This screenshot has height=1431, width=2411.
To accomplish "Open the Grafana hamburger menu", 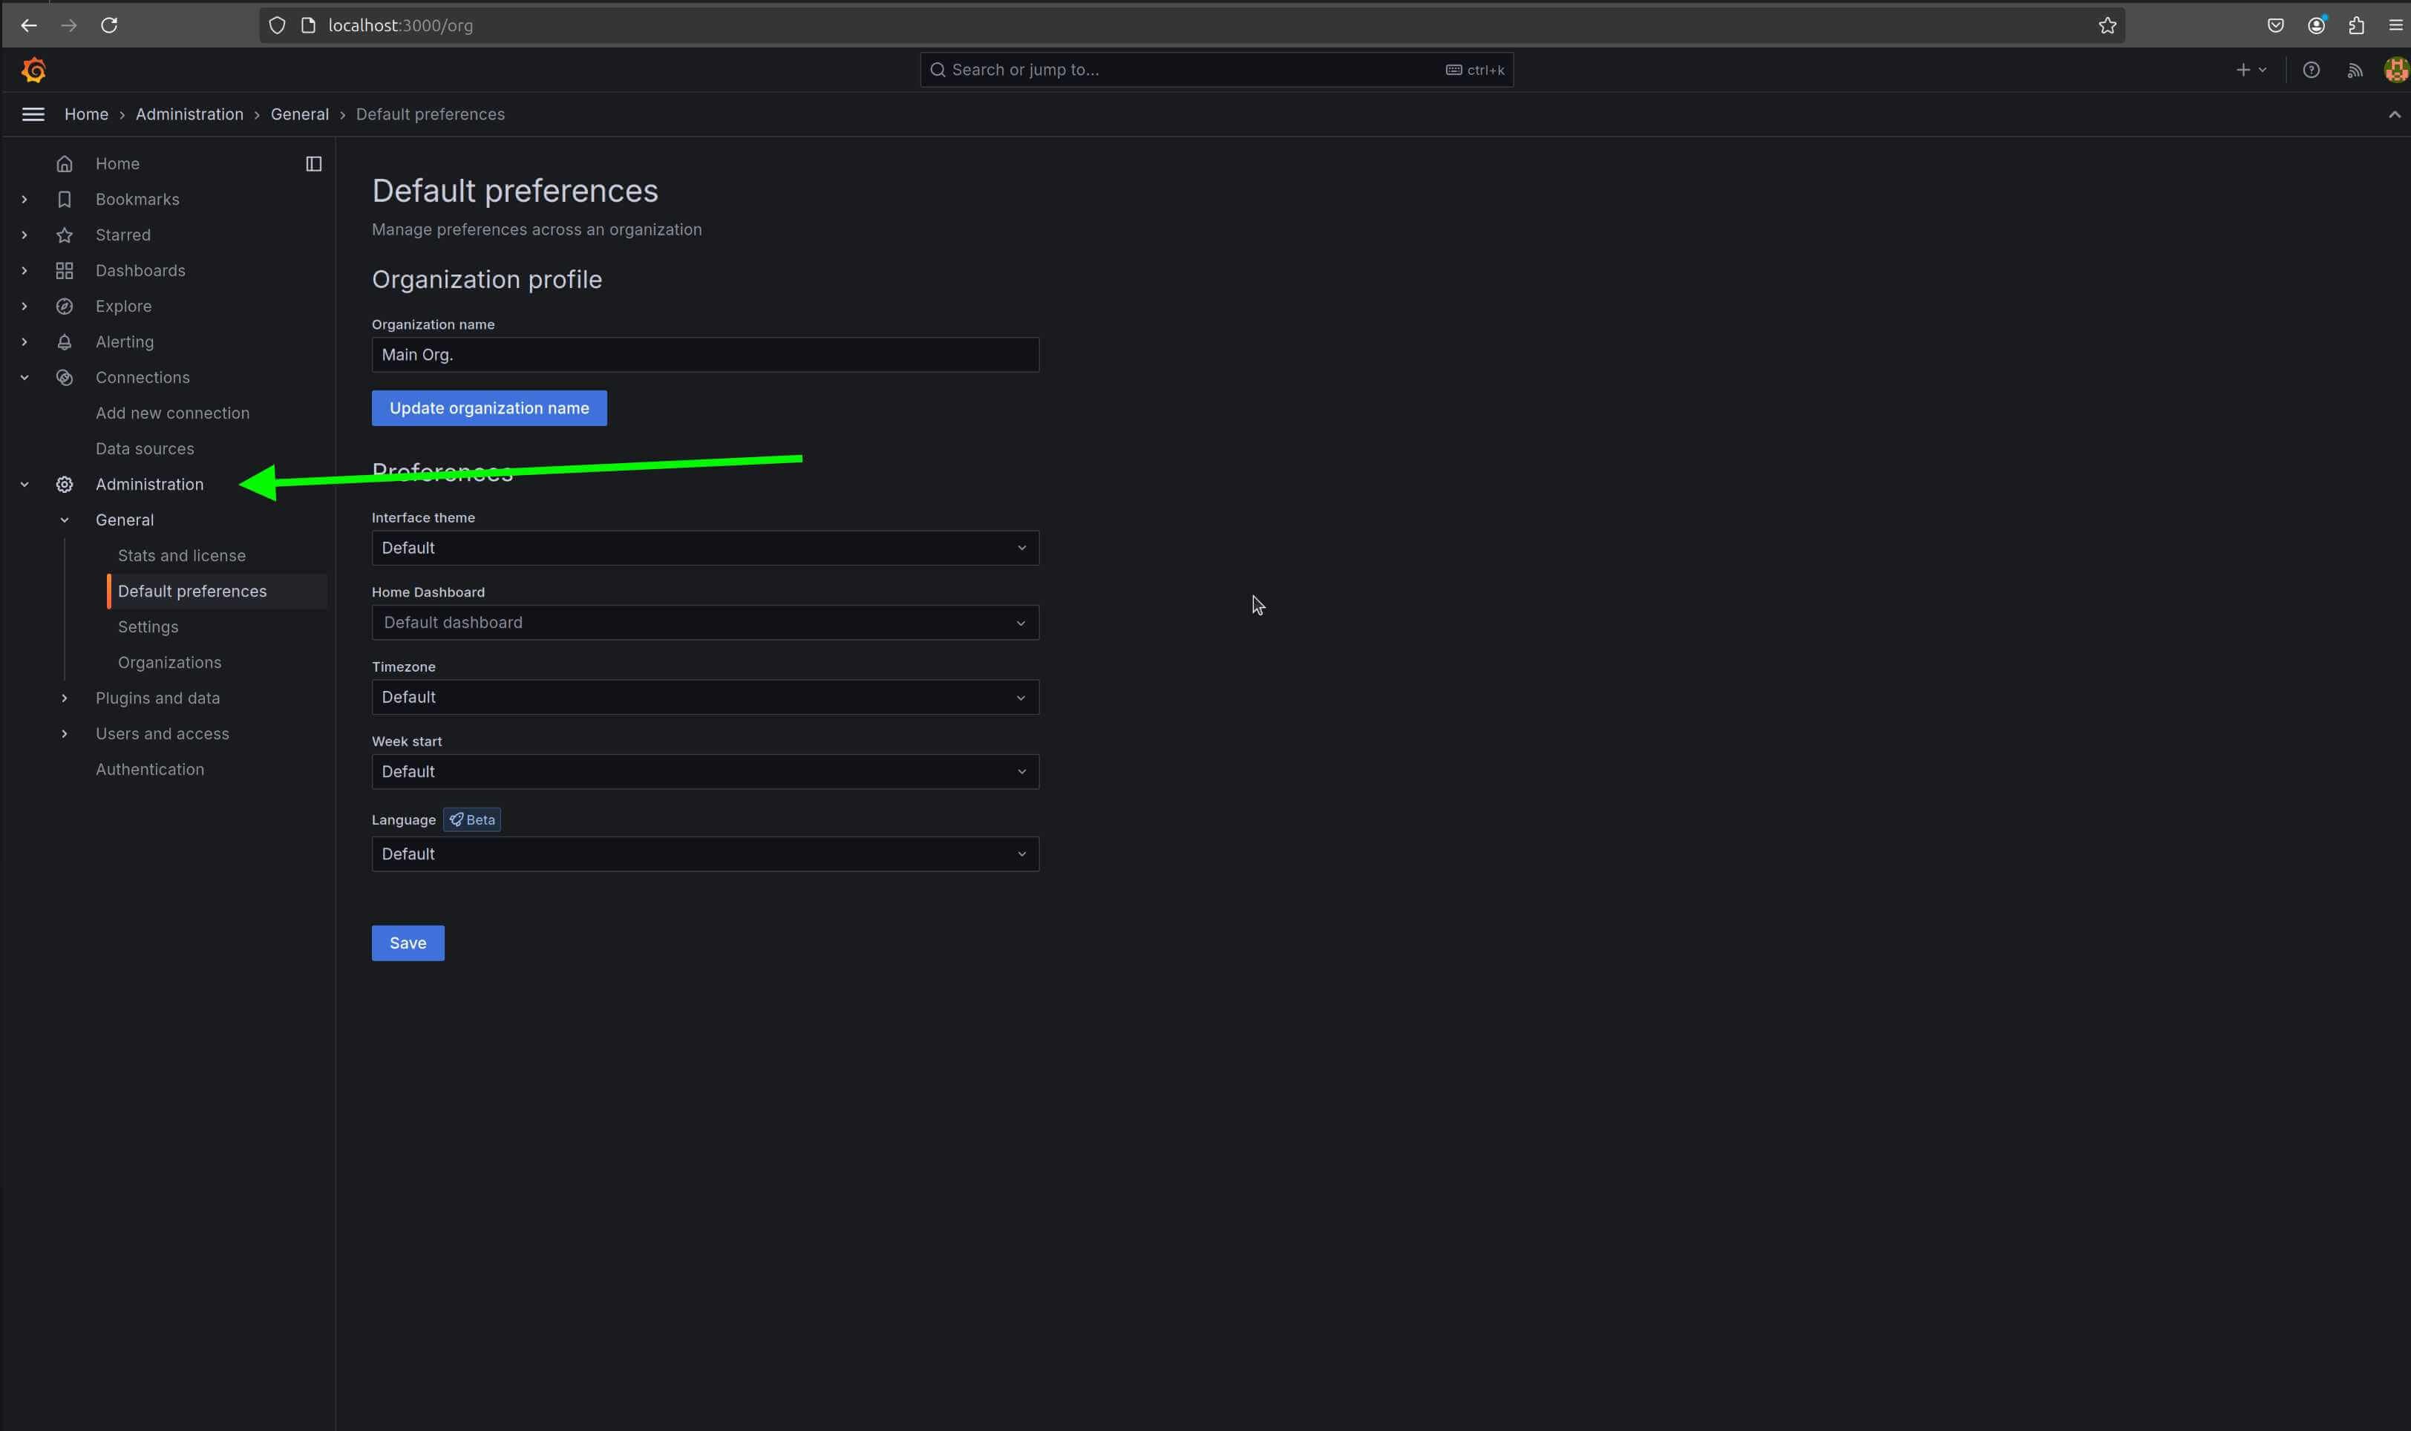I will pos(32,114).
